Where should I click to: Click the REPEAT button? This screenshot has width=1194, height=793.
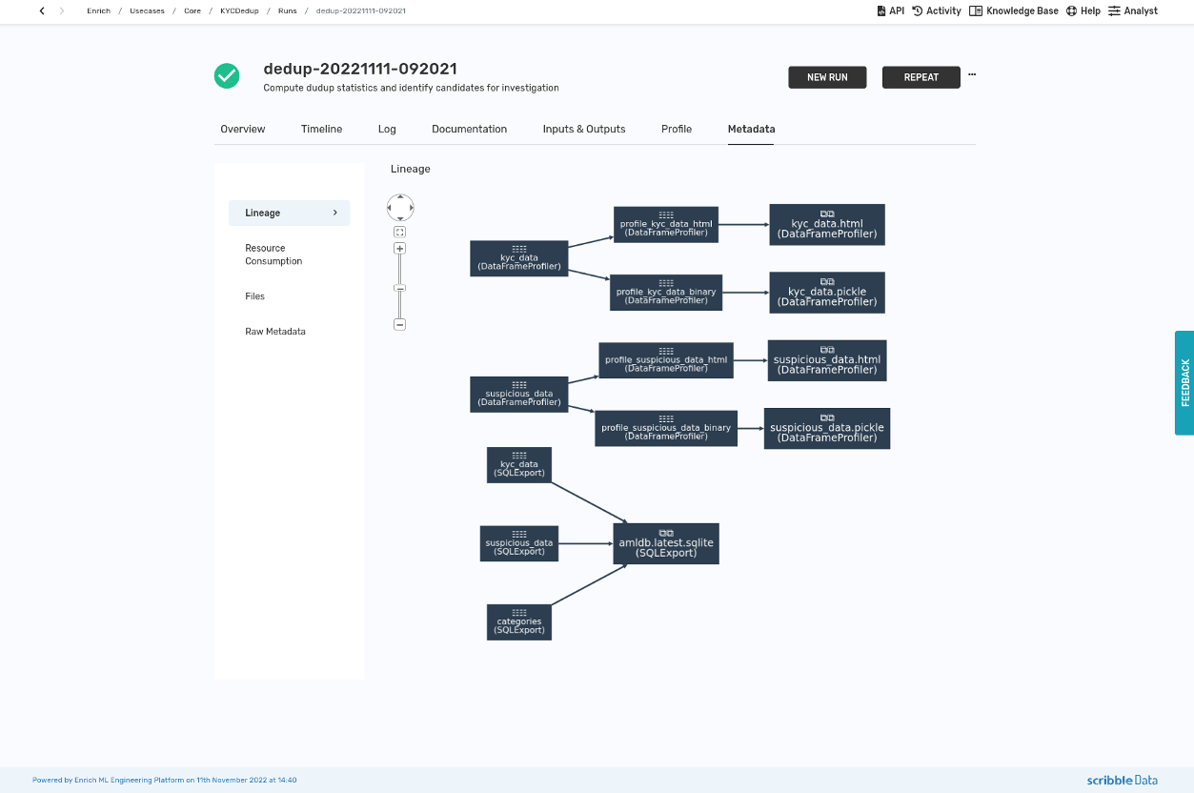point(921,77)
